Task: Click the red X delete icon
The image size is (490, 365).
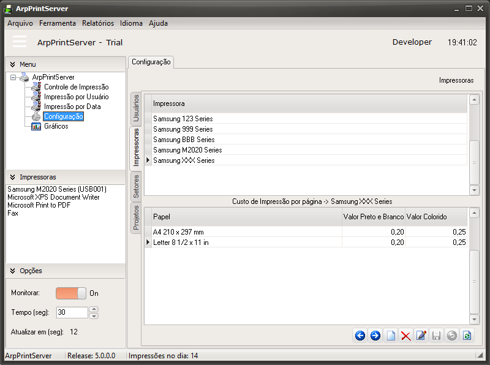Action: pyautogui.click(x=405, y=336)
